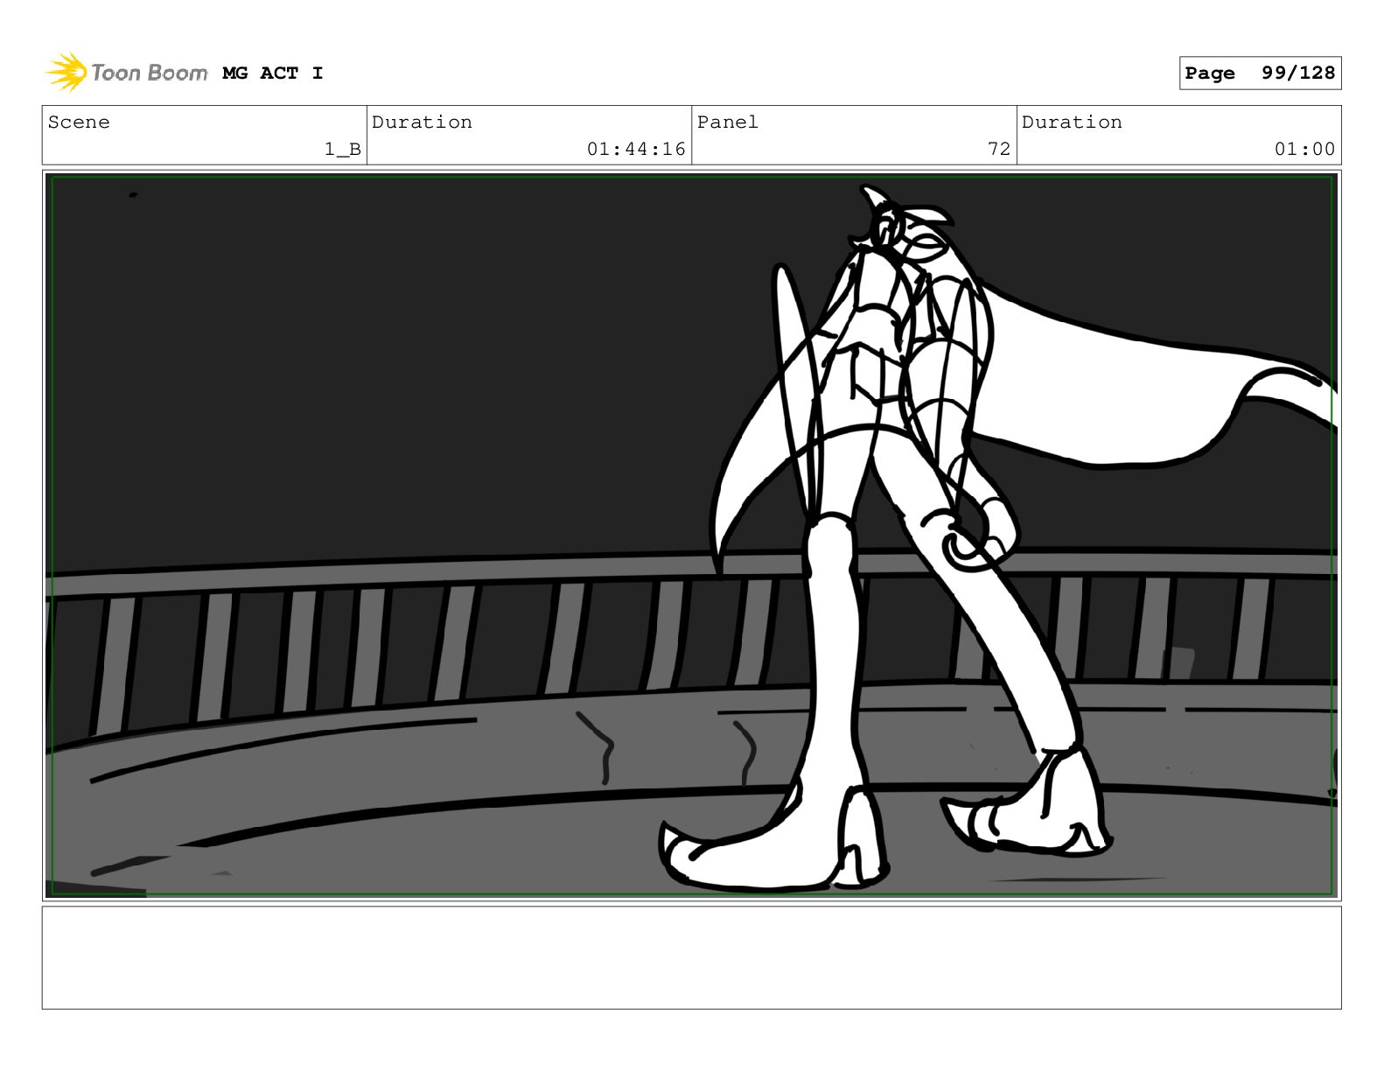
Task: Click the 'Page 99/128' box
Action: (1260, 74)
